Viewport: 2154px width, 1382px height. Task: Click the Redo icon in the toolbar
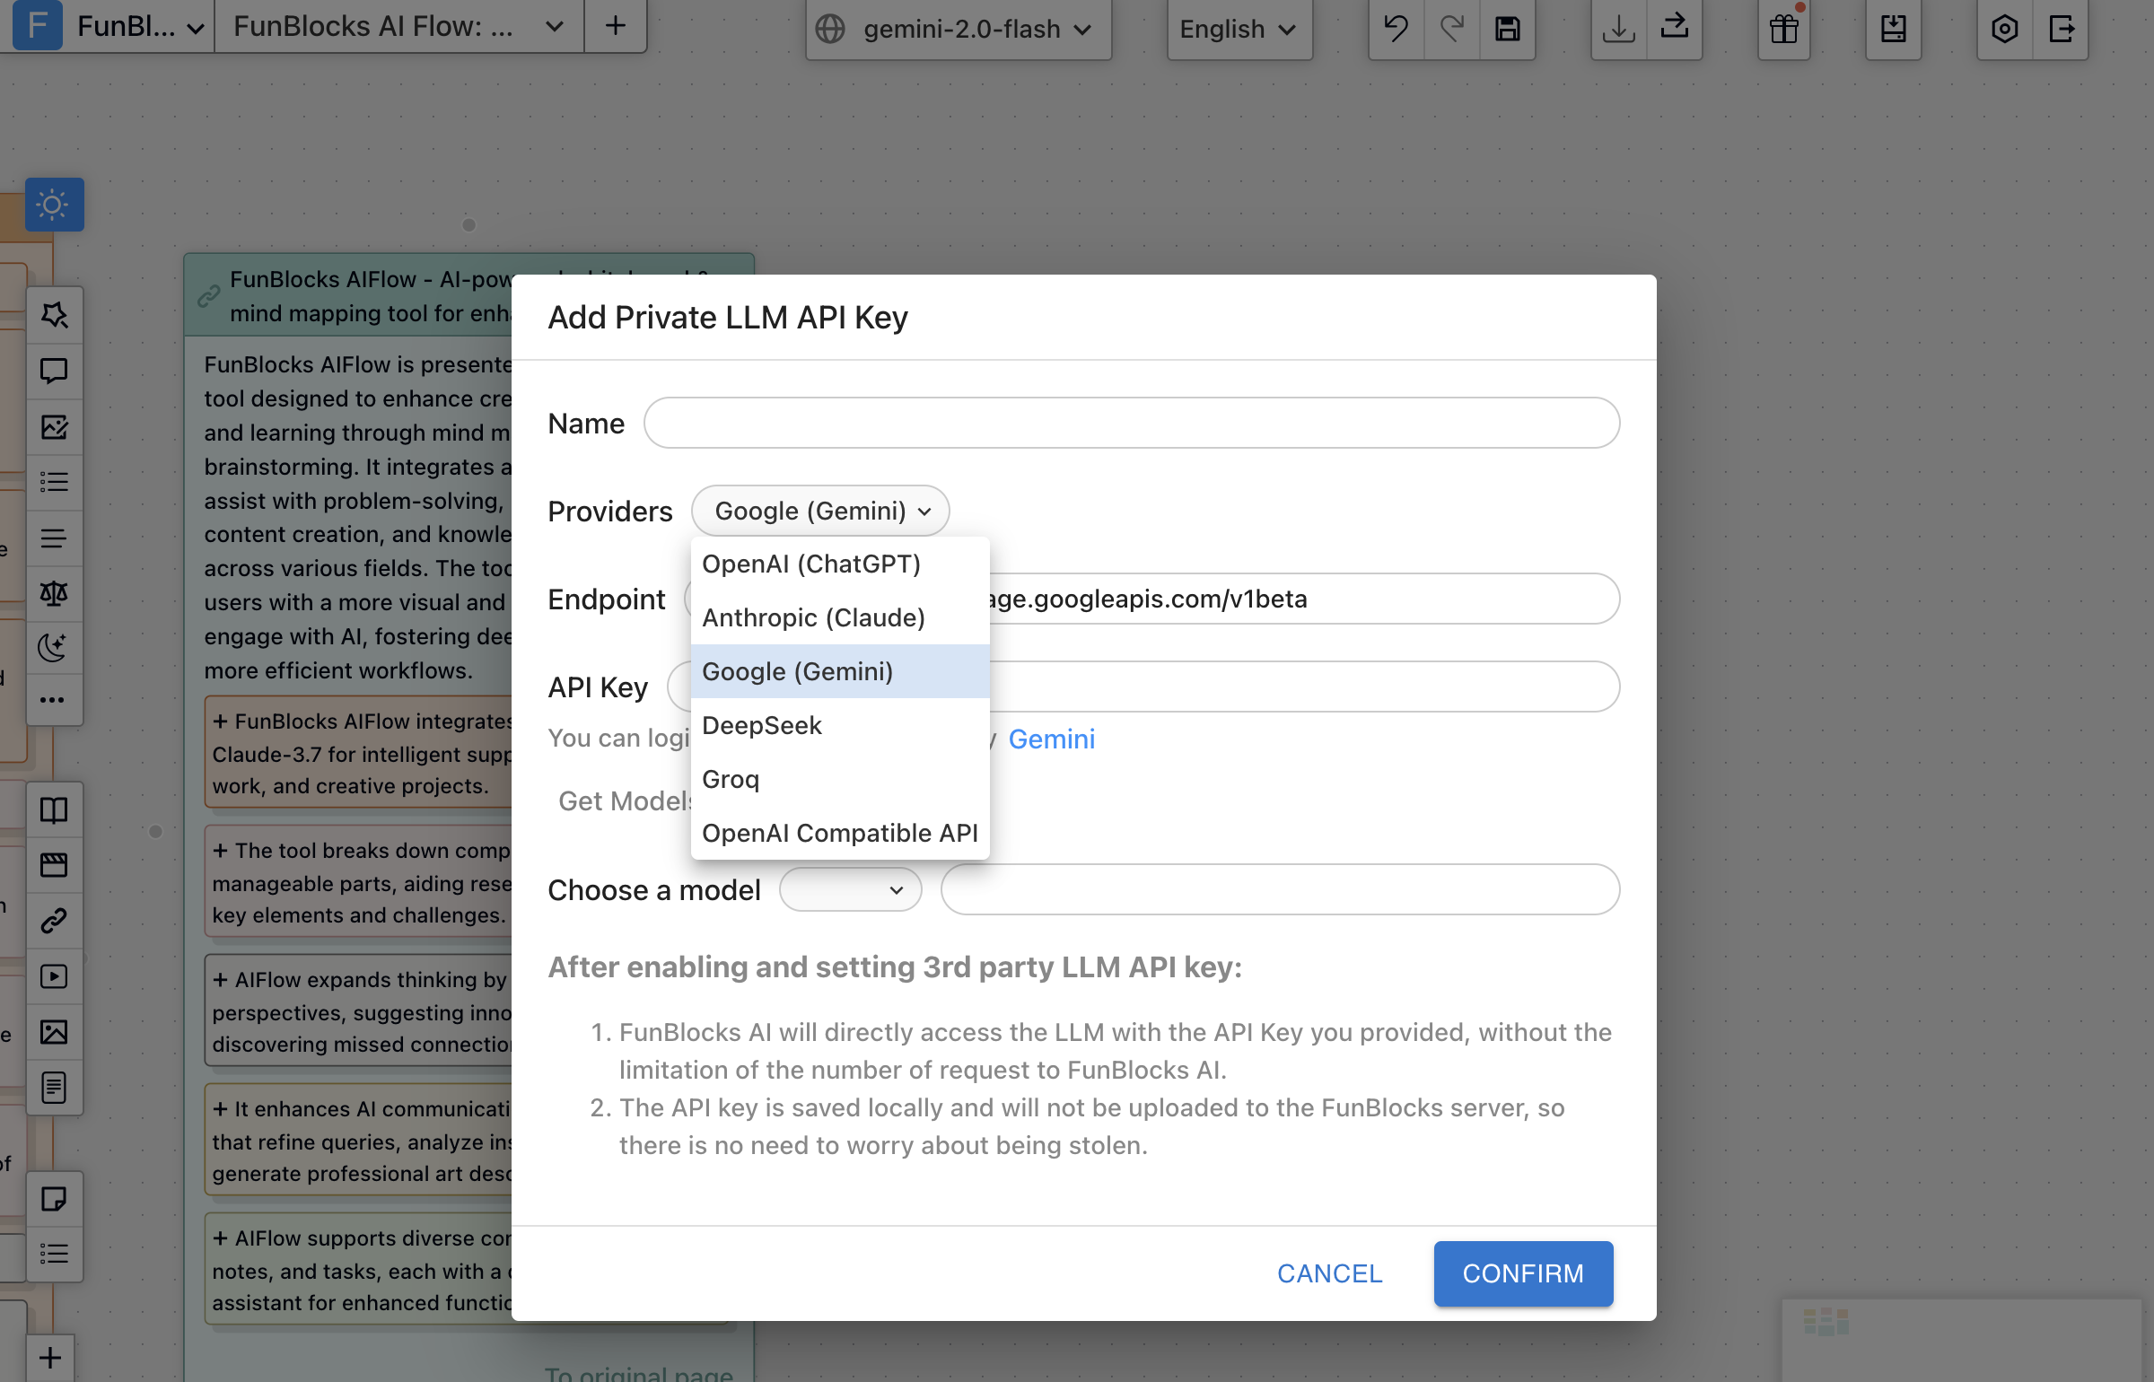[1451, 30]
